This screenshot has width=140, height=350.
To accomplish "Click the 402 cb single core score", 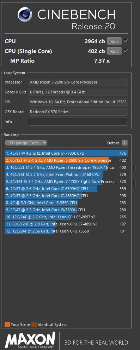I will click(x=96, y=51).
